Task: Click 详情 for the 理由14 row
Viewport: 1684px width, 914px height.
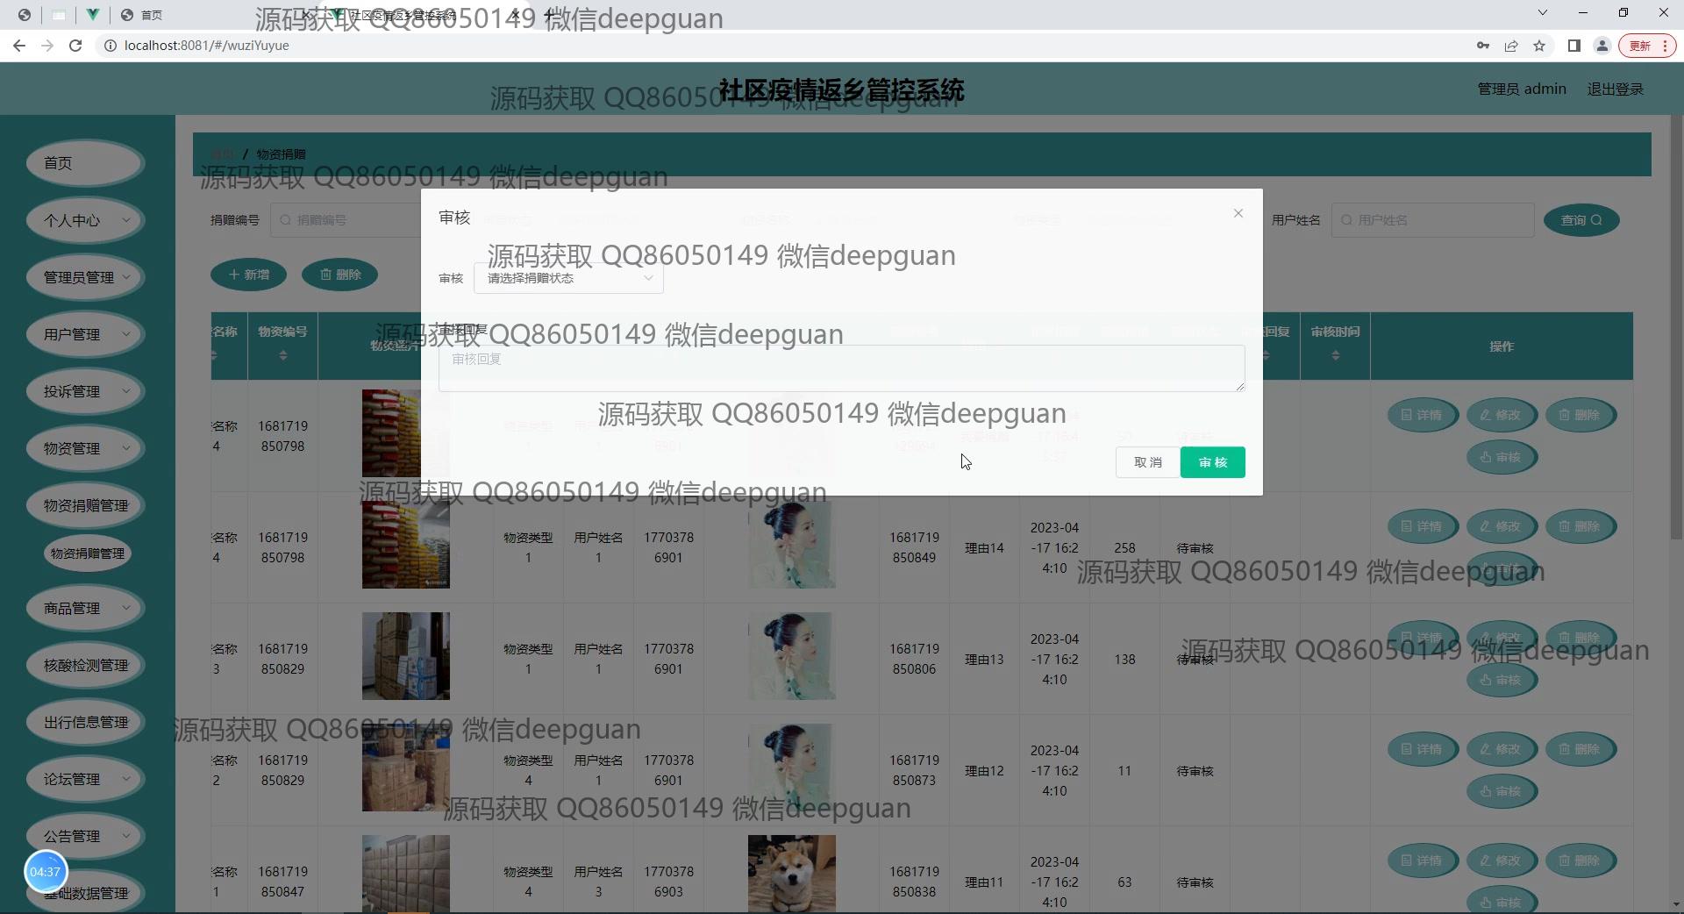Action: (x=1423, y=526)
